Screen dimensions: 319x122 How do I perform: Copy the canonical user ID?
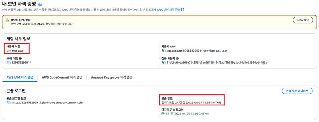(164, 62)
